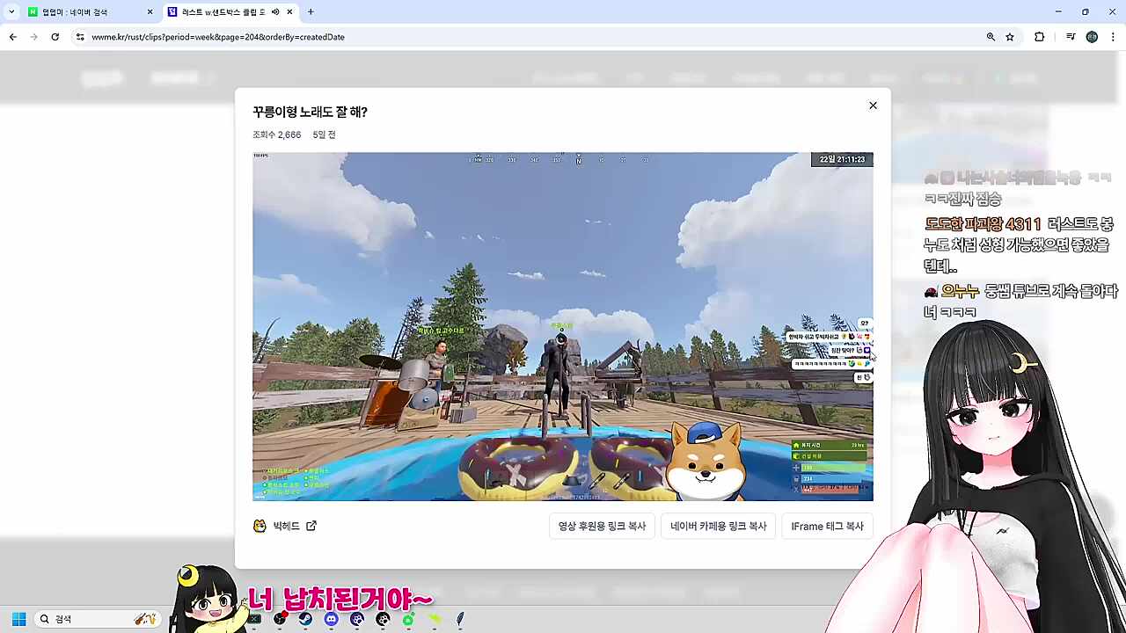The width and height of the screenshot is (1126, 633).
Task: Close the 러스트 w샌드박스 클립 tab
Action: [x=289, y=12]
